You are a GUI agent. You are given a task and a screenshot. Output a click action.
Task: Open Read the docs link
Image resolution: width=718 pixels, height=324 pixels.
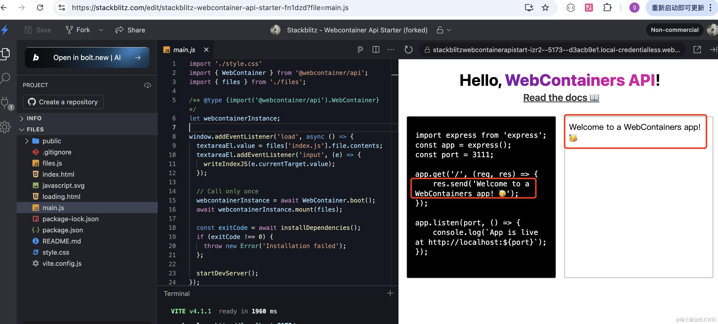coord(561,98)
